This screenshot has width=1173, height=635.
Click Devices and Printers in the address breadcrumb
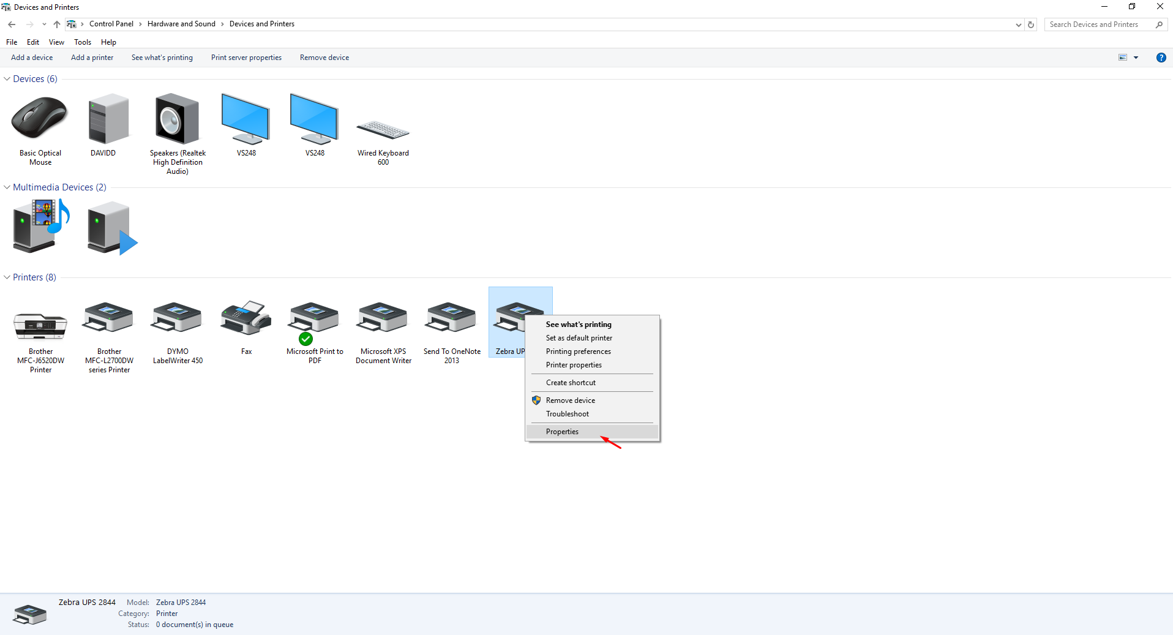(262, 24)
